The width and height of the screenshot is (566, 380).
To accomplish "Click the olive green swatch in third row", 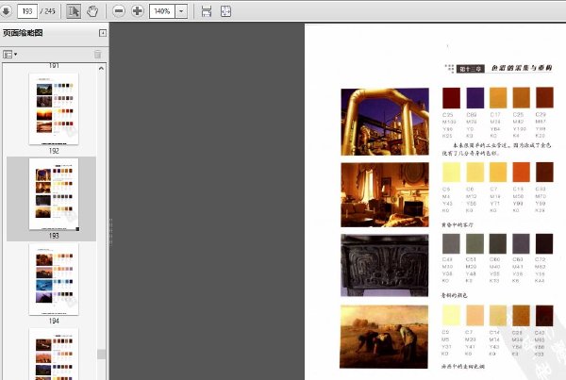I will 475,243.
